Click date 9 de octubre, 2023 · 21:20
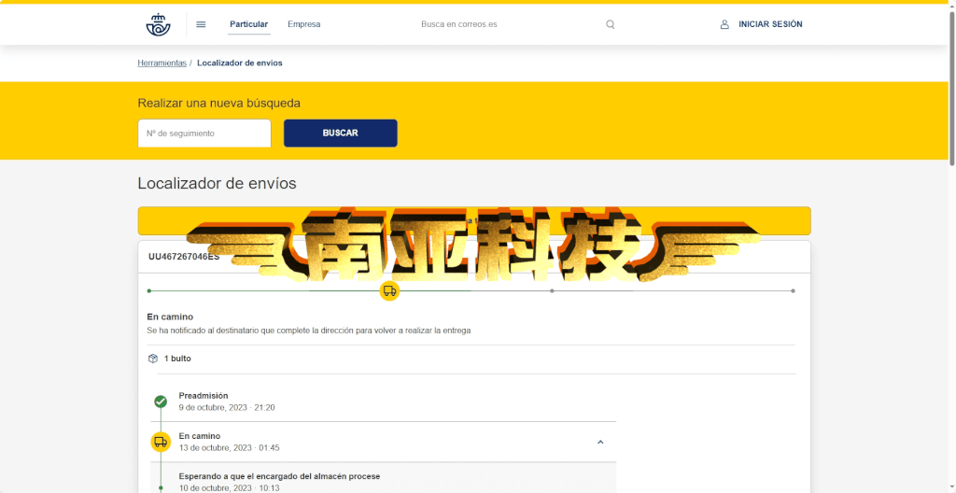 (x=227, y=408)
